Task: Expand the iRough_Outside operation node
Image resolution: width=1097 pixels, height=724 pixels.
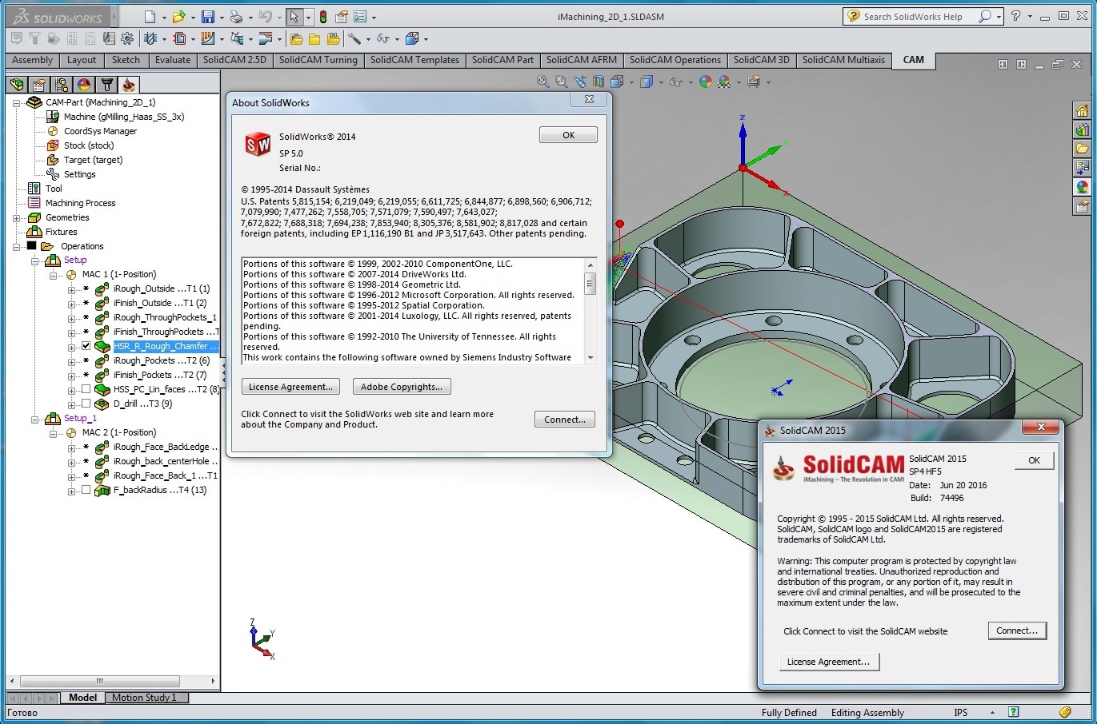Action: coord(71,290)
